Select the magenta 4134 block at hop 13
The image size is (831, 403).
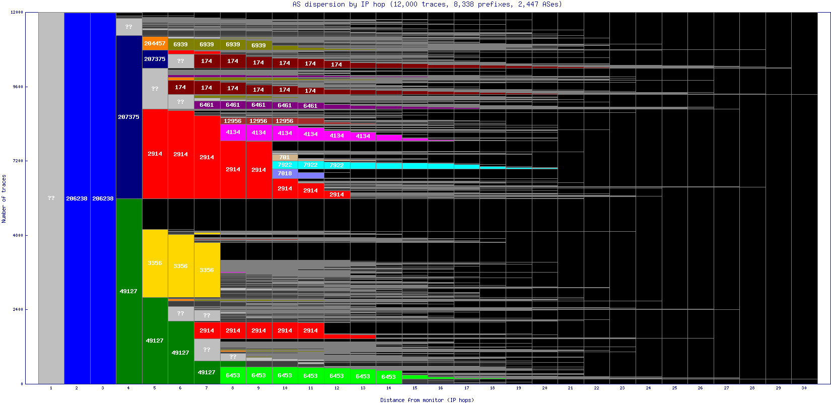tap(363, 136)
